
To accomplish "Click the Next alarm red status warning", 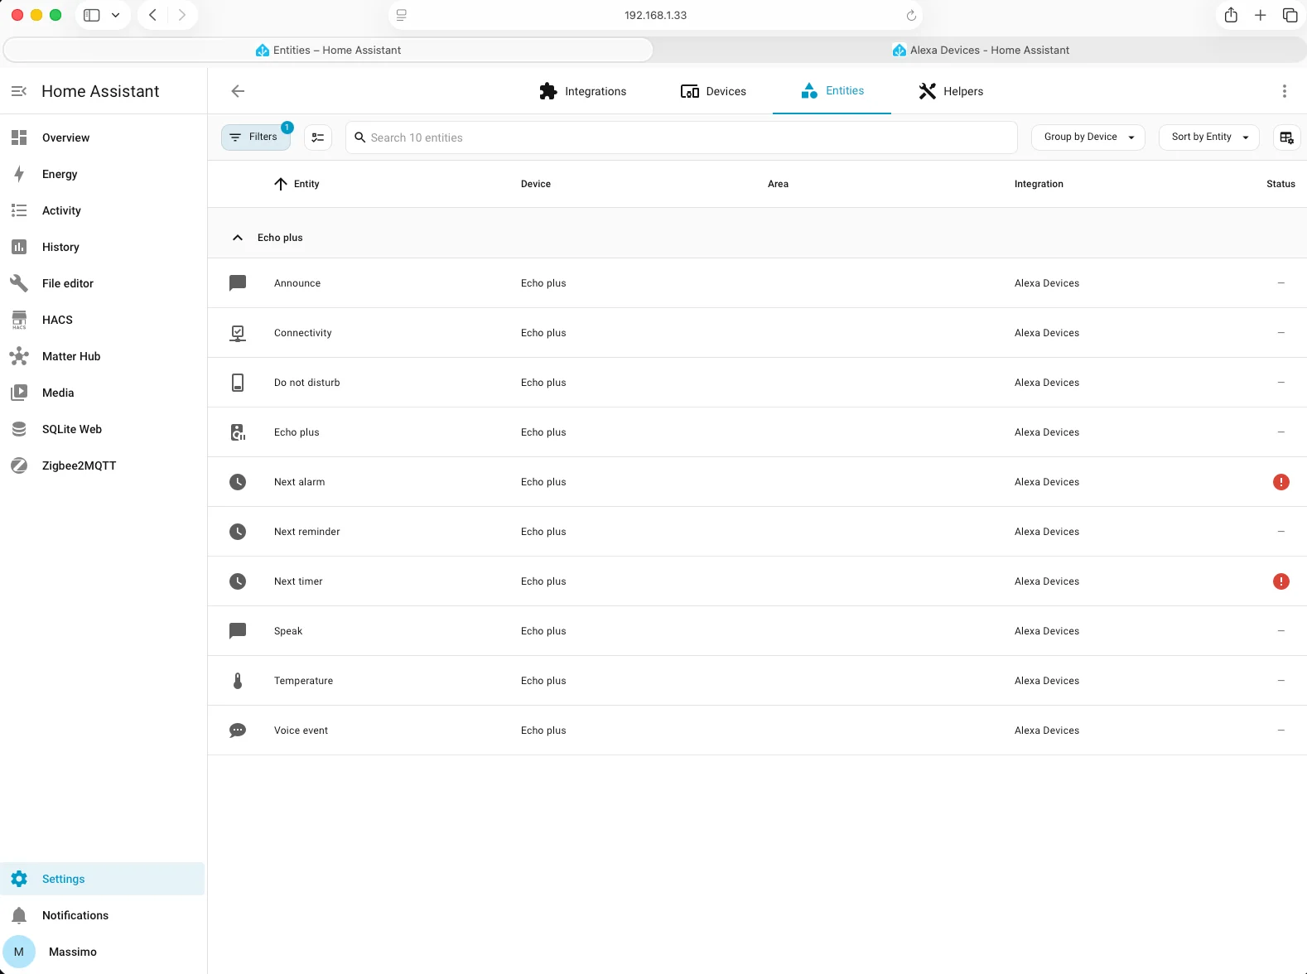I will tap(1280, 482).
